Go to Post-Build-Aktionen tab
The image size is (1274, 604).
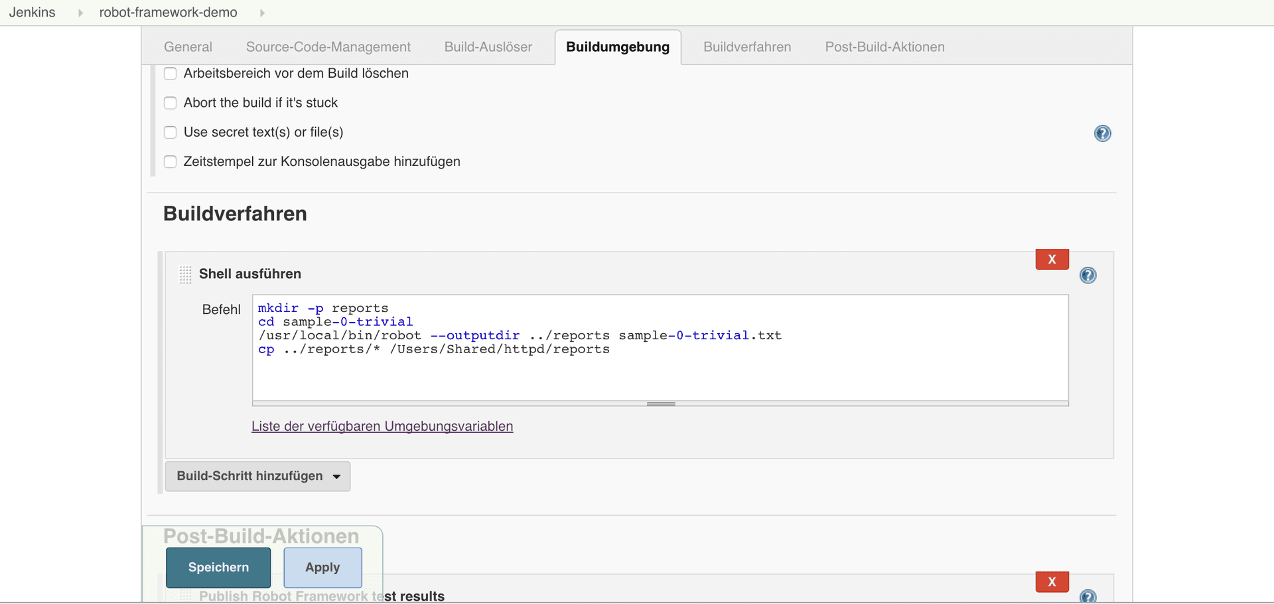coord(885,47)
